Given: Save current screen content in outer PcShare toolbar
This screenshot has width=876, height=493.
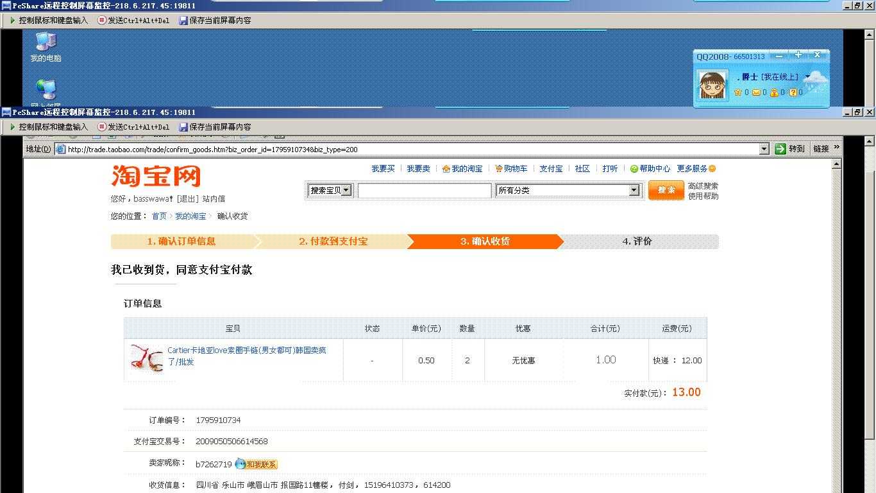Looking at the screenshot, I should tap(215, 21).
